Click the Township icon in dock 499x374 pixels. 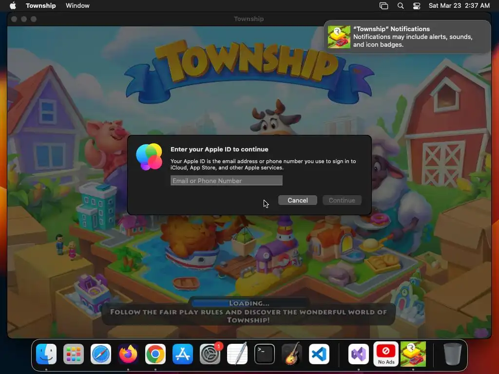(413, 354)
